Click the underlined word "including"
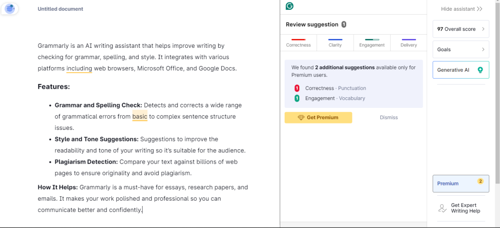This screenshot has height=228, width=500. click(79, 68)
